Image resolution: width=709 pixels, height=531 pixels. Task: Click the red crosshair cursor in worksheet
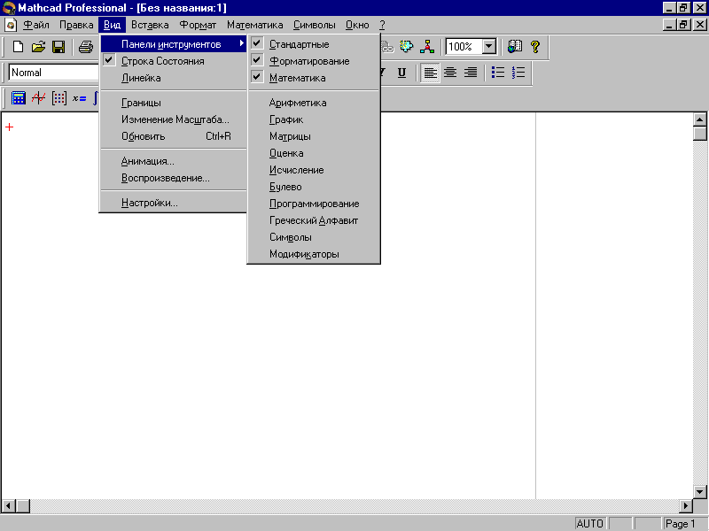click(x=10, y=127)
